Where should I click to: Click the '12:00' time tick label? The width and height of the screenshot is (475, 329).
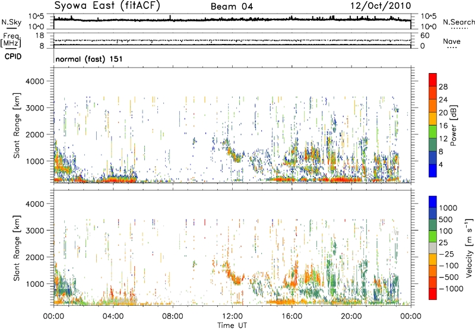232,317
